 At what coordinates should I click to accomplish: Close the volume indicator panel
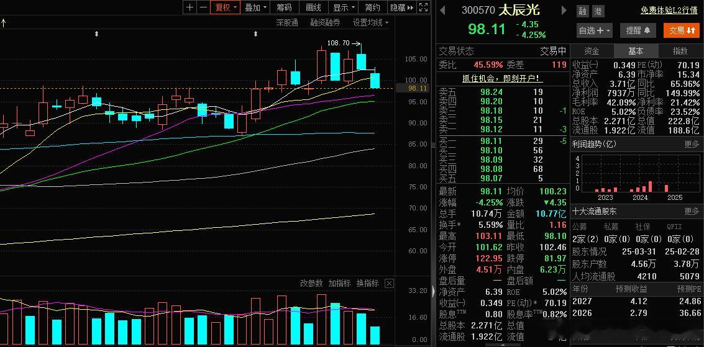click(x=389, y=283)
